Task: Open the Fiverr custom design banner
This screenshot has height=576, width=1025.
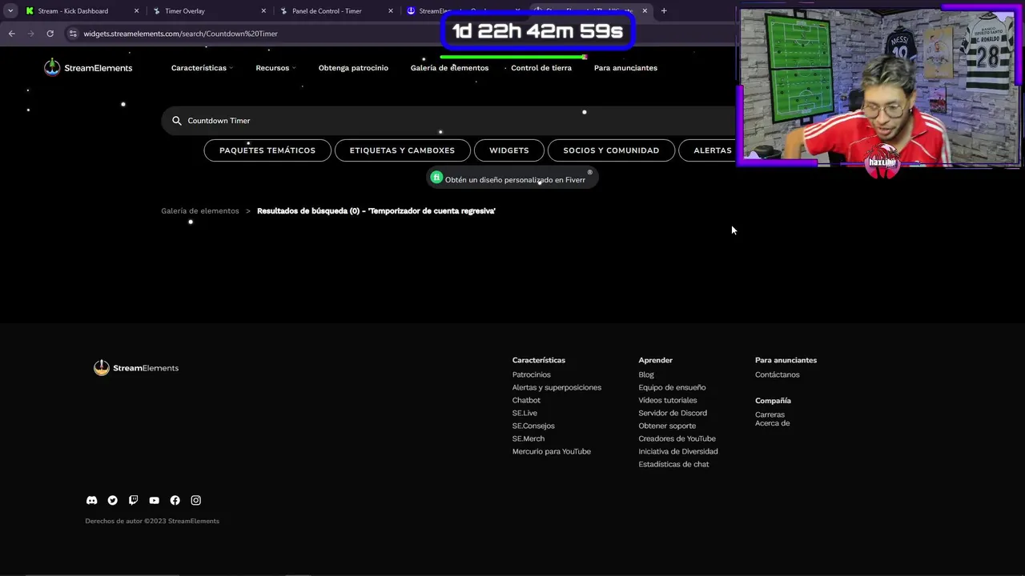Action: pyautogui.click(x=512, y=179)
